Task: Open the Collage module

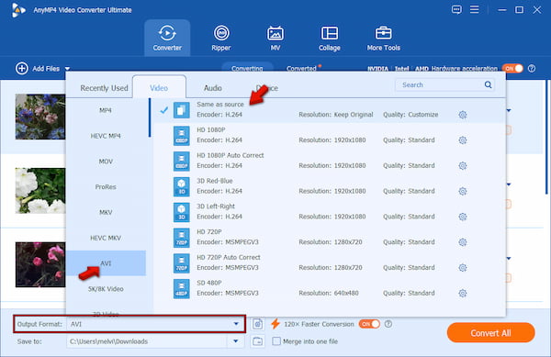Action: coord(330,38)
